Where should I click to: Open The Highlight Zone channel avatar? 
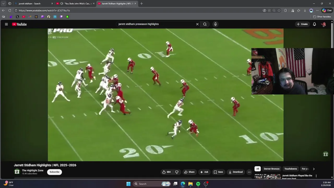[x=17, y=172]
